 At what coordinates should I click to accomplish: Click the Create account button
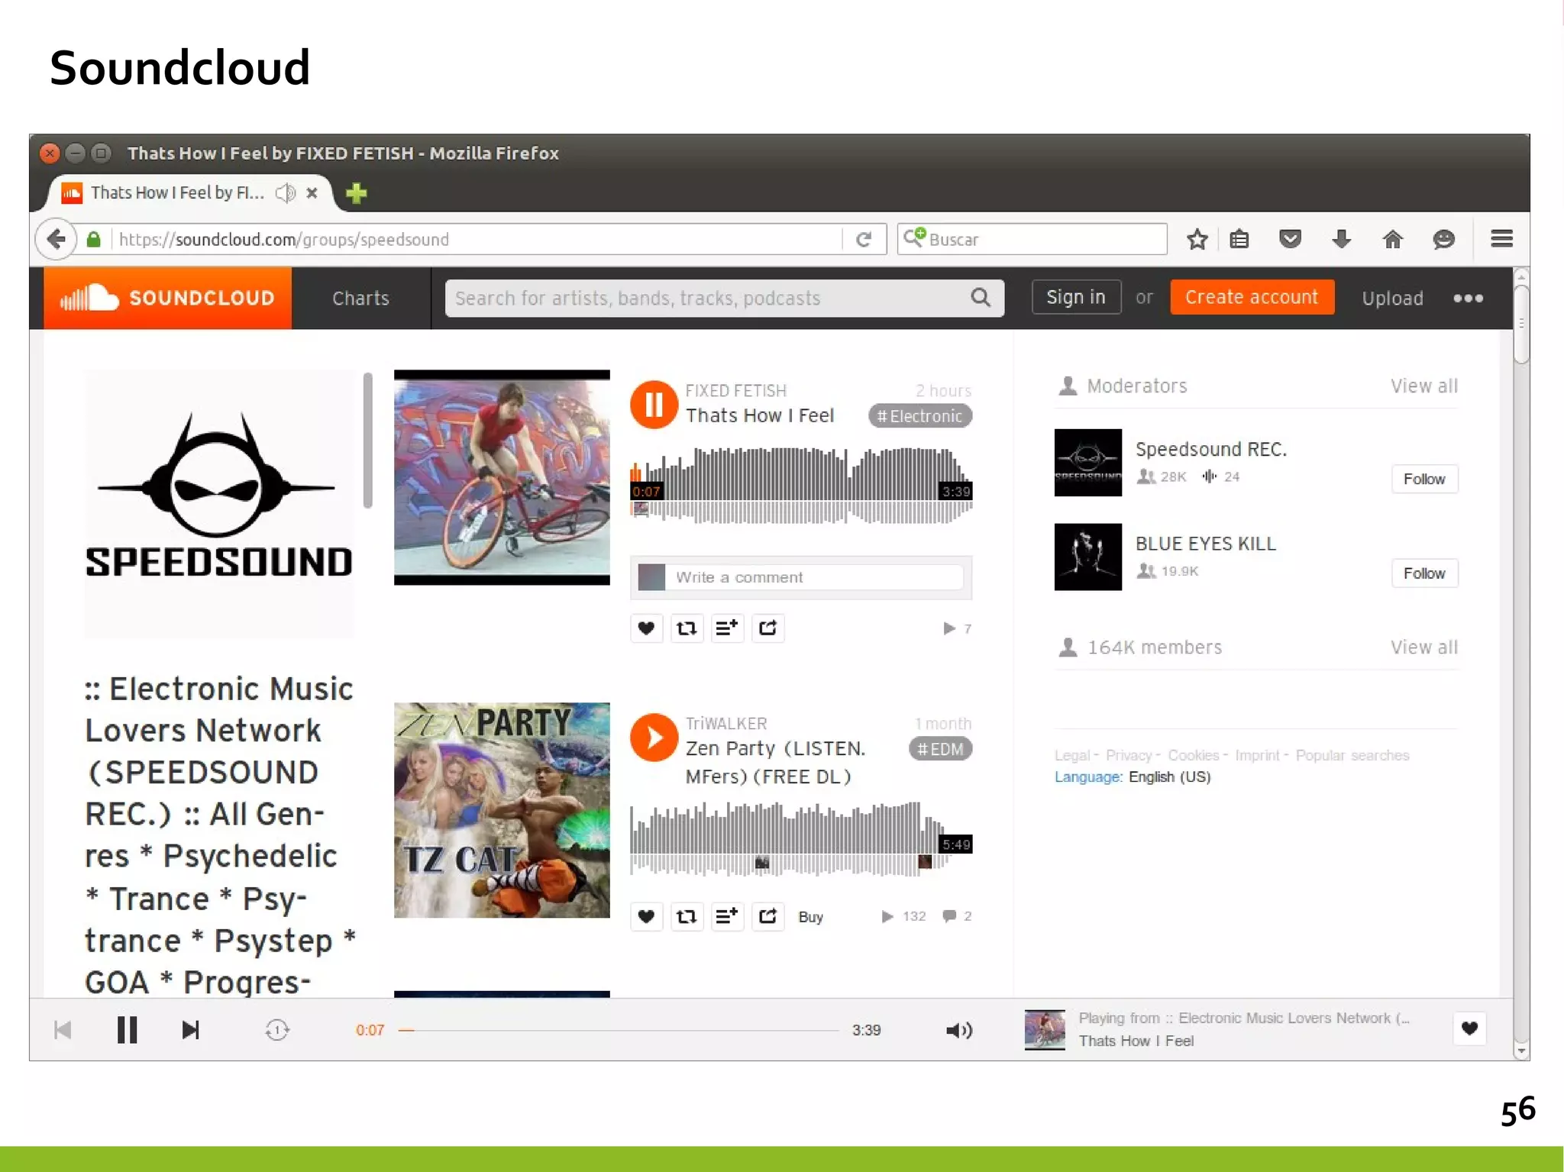click(x=1252, y=297)
